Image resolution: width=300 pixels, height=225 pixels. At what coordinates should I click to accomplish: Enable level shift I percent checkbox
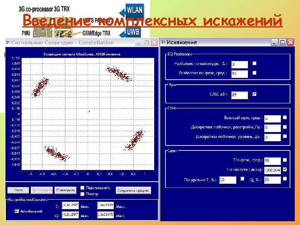click(242, 178)
